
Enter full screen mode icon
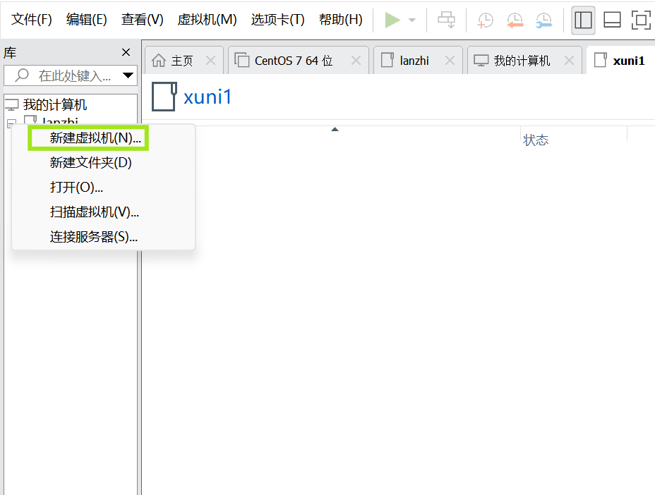pyautogui.click(x=641, y=20)
